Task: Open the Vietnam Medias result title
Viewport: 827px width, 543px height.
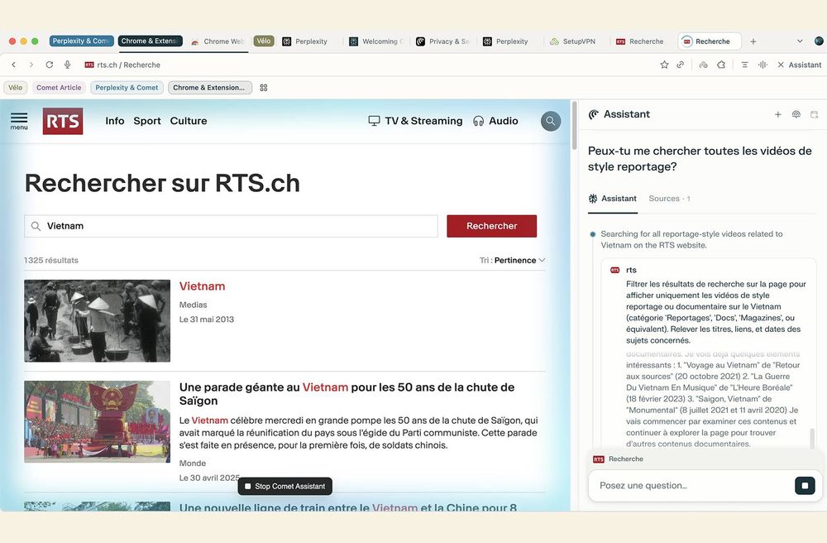Action: [202, 286]
